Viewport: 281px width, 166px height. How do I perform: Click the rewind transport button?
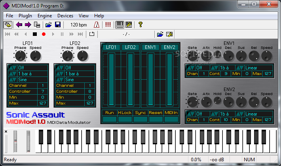(17, 34)
